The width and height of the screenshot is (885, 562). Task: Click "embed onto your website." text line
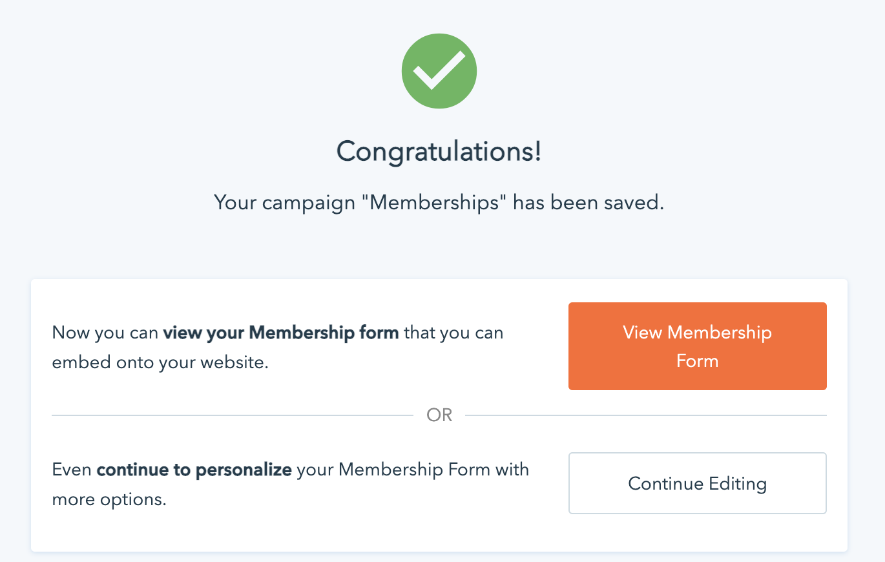[x=160, y=363]
